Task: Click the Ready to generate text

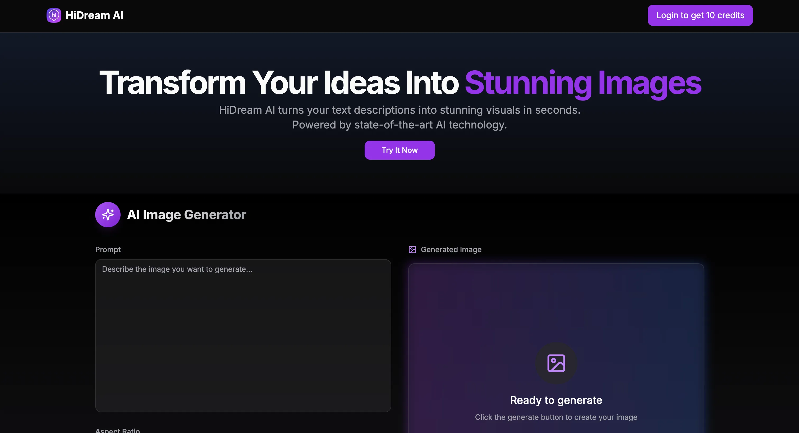Action: click(556, 400)
